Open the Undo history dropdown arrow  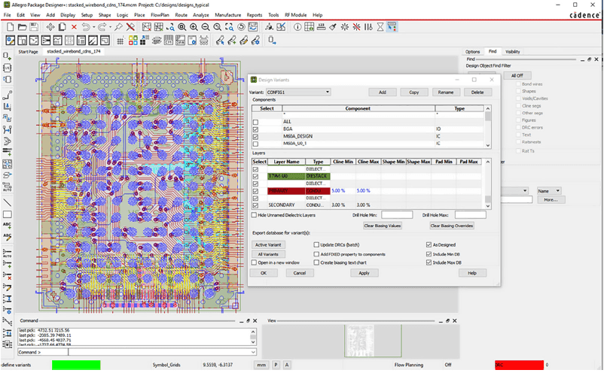[93, 27]
